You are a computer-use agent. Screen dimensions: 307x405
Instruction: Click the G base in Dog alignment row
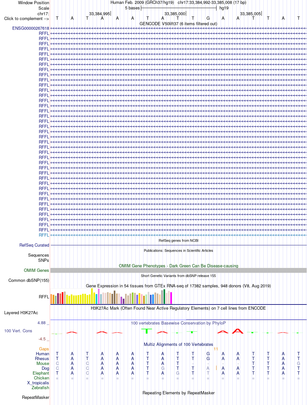pos(163,368)
